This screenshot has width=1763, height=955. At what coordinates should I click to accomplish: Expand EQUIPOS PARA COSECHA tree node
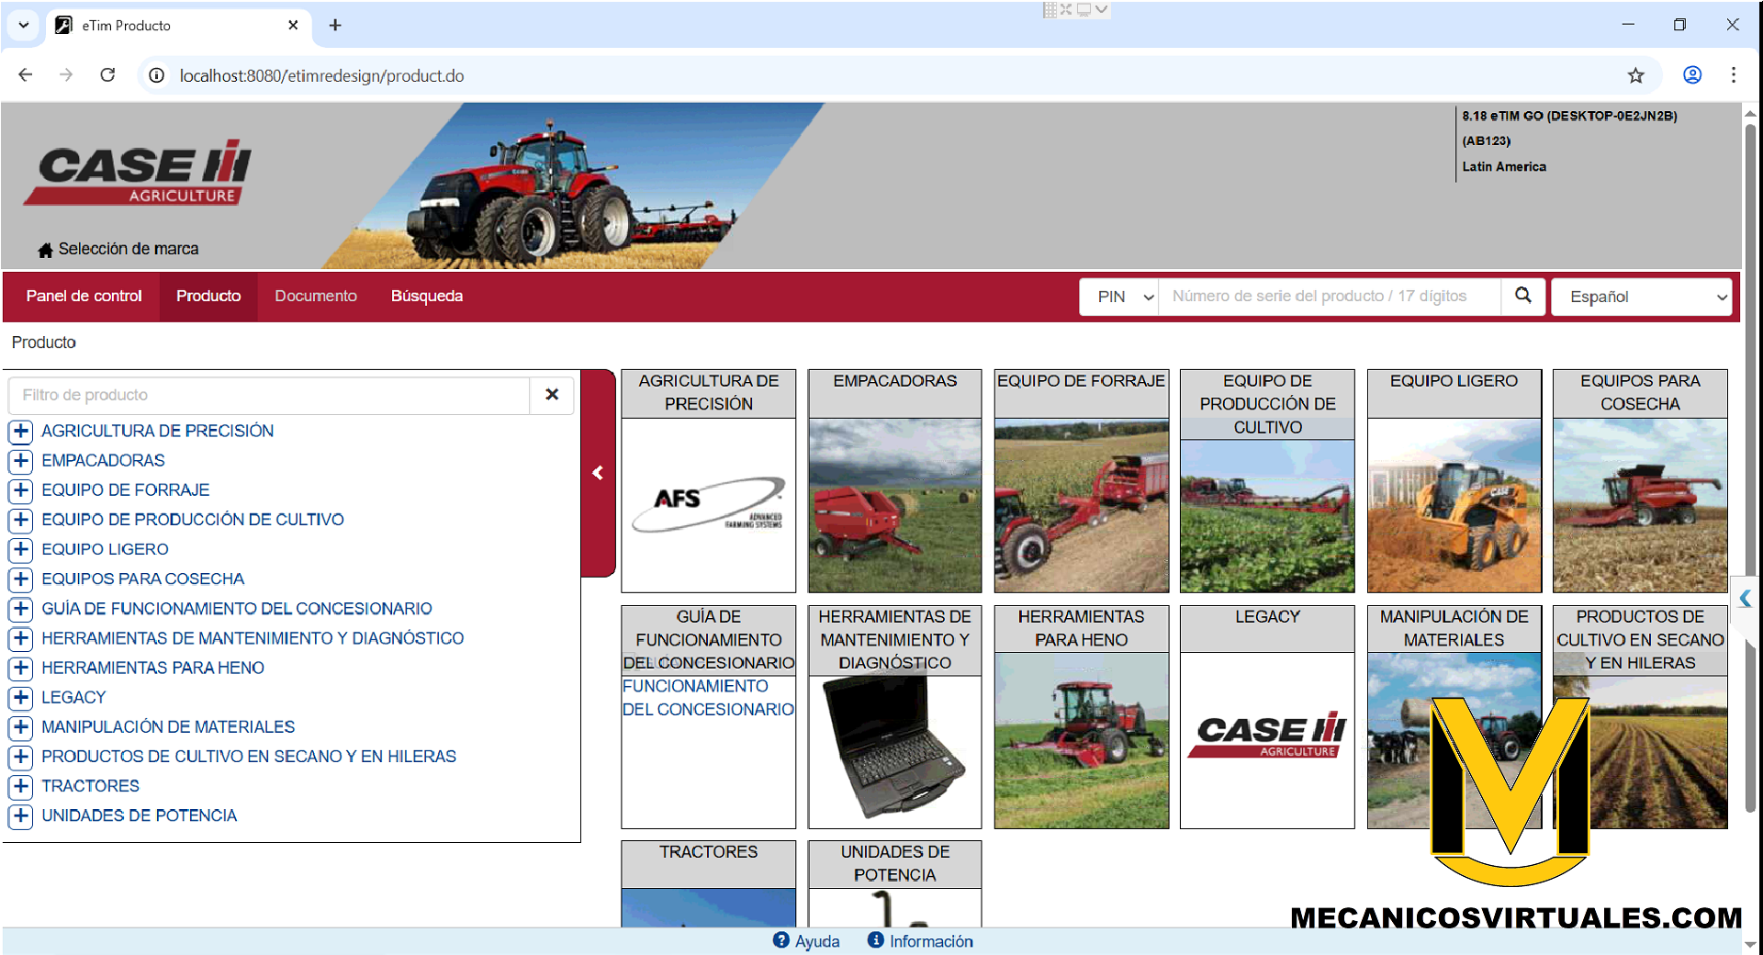(x=21, y=579)
